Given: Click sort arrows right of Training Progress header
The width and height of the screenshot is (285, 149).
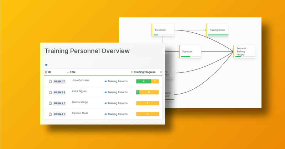Looking at the screenshot, I should [x=161, y=72].
